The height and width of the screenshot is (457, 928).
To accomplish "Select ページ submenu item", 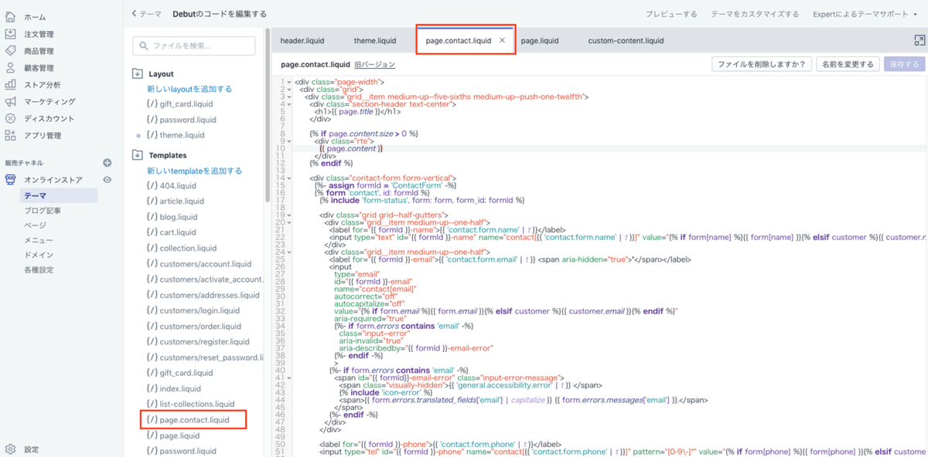I will pos(35,225).
